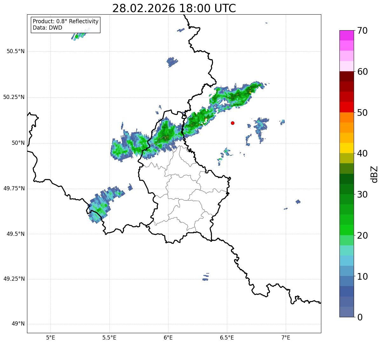Image resolution: width=382 pixels, height=344 pixels.
Task: Click the 49.25°N latitude label
Action: coord(14,279)
